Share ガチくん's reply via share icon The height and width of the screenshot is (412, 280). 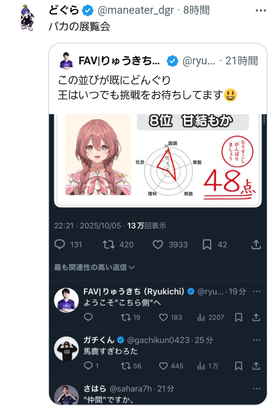[x=256, y=366]
